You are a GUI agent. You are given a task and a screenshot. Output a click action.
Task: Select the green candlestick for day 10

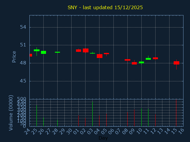coord(141,62)
